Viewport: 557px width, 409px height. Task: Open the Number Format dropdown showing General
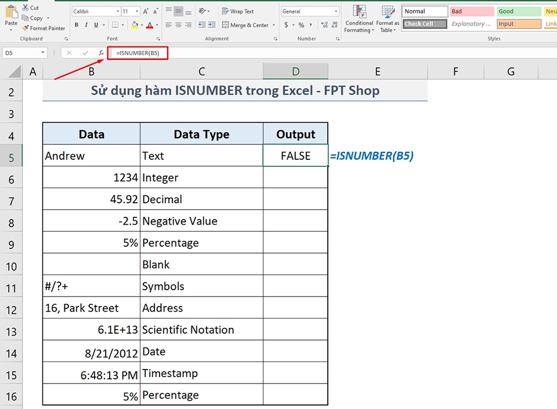tap(309, 11)
